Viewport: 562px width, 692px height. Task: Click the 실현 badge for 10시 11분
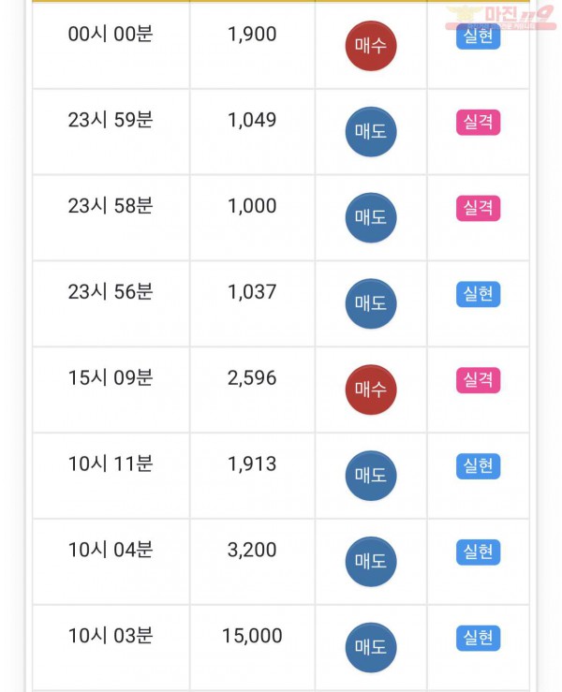click(x=478, y=466)
